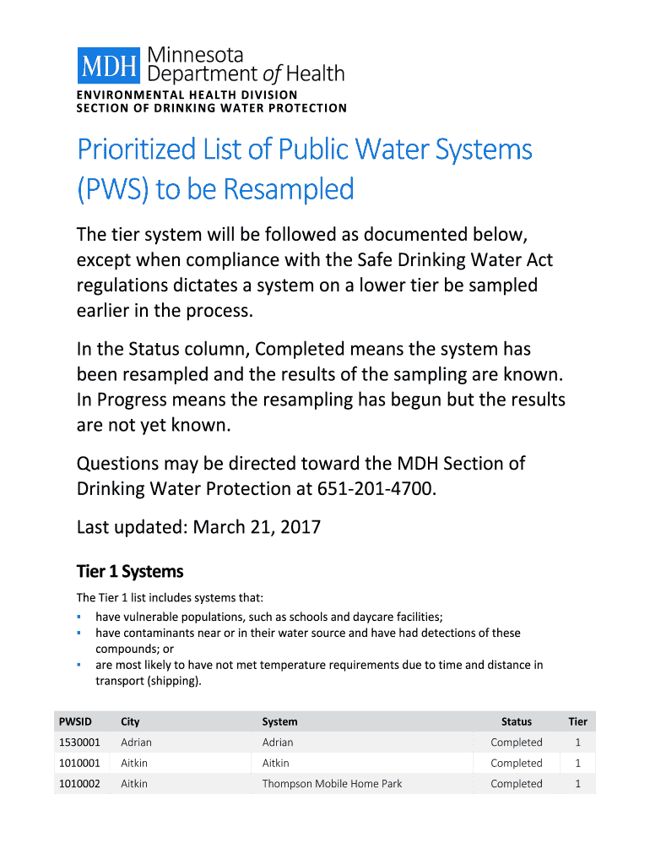Click the Environmental Health Division heading
Viewport: 650px width, 865px height.
click(187, 95)
